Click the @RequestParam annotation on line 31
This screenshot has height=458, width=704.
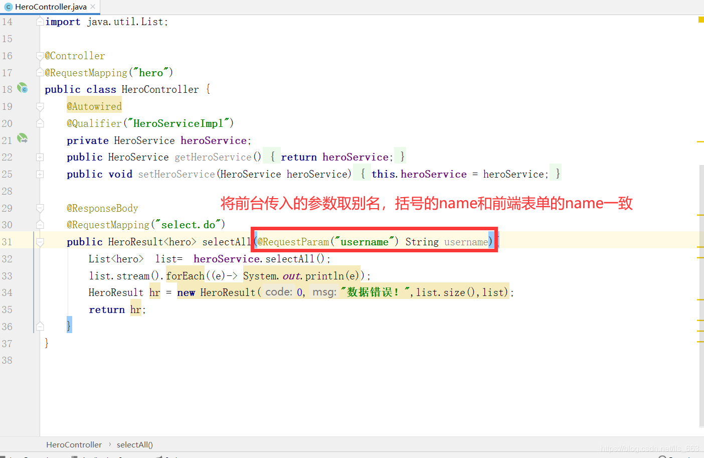click(x=293, y=242)
